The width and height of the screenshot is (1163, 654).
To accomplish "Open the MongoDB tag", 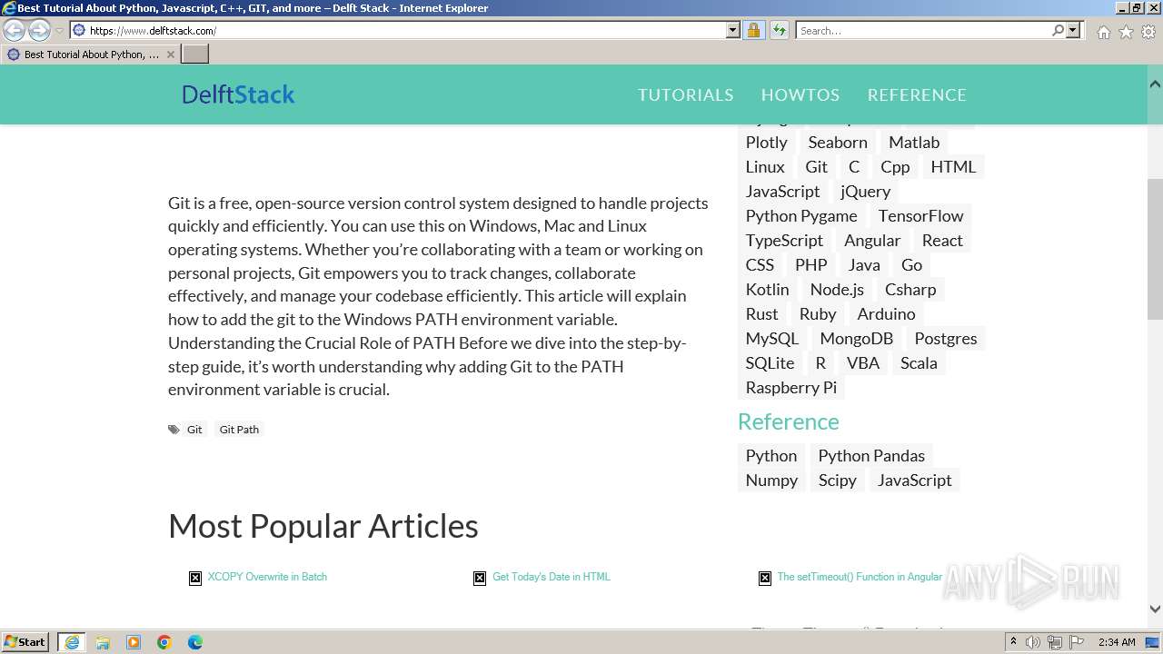I will point(857,338).
